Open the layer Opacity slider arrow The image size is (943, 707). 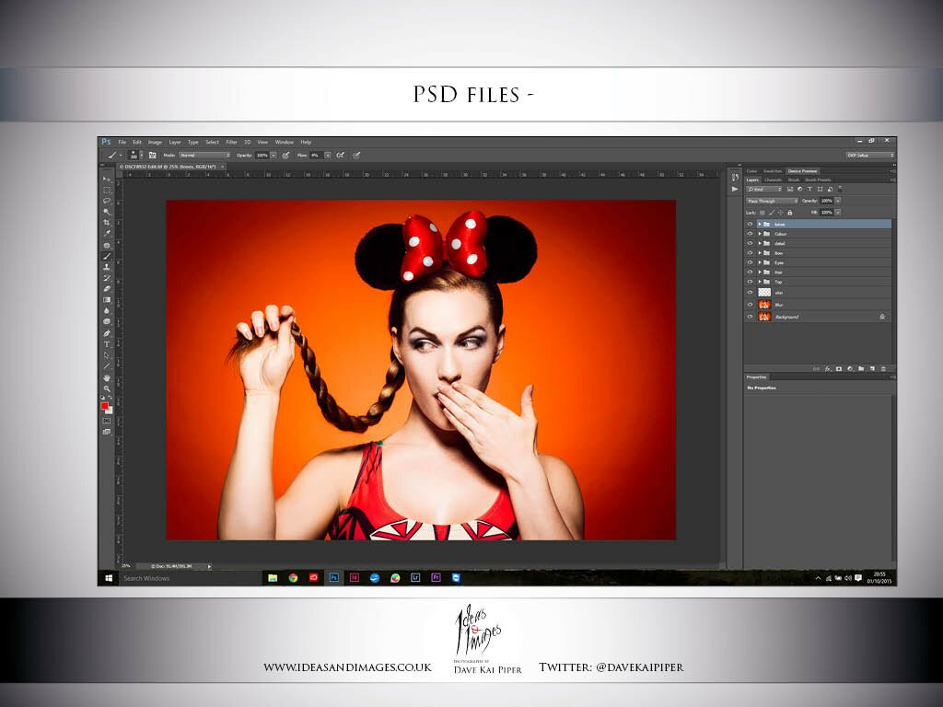click(x=838, y=201)
